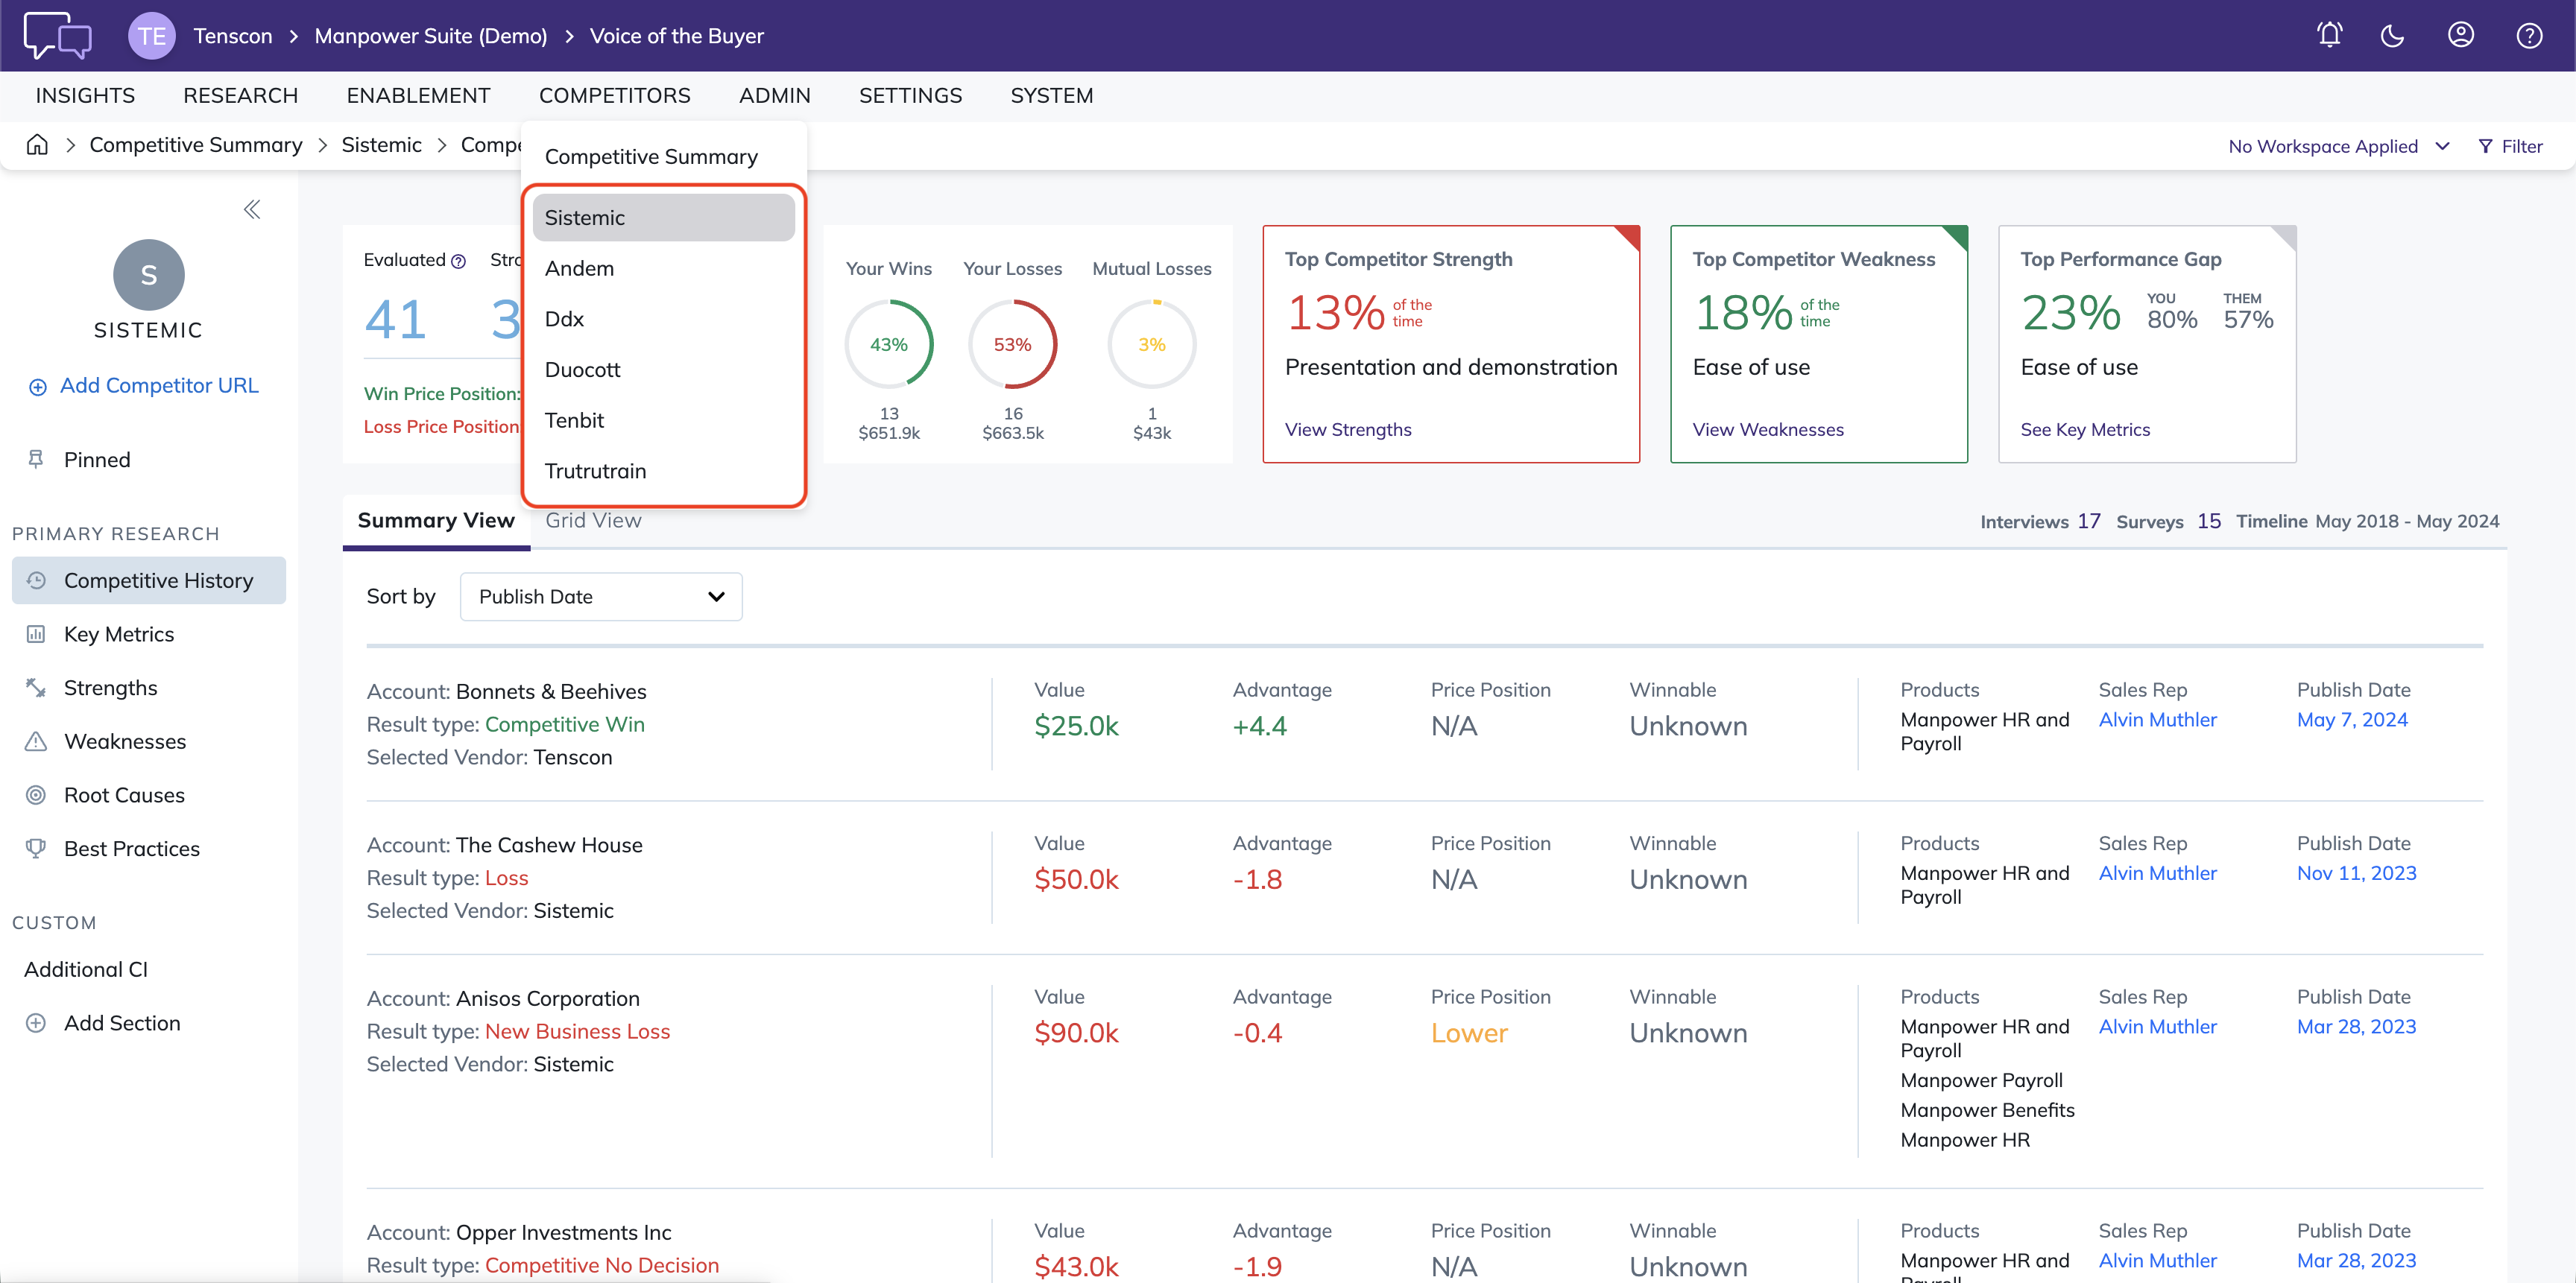The width and height of the screenshot is (2576, 1283).
Task: Open the Sort by Publish Date dropdown
Action: (x=601, y=597)
